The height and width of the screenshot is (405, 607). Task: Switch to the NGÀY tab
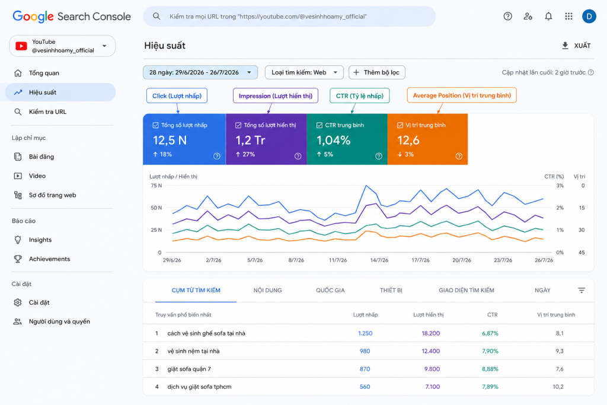point(542,290)
